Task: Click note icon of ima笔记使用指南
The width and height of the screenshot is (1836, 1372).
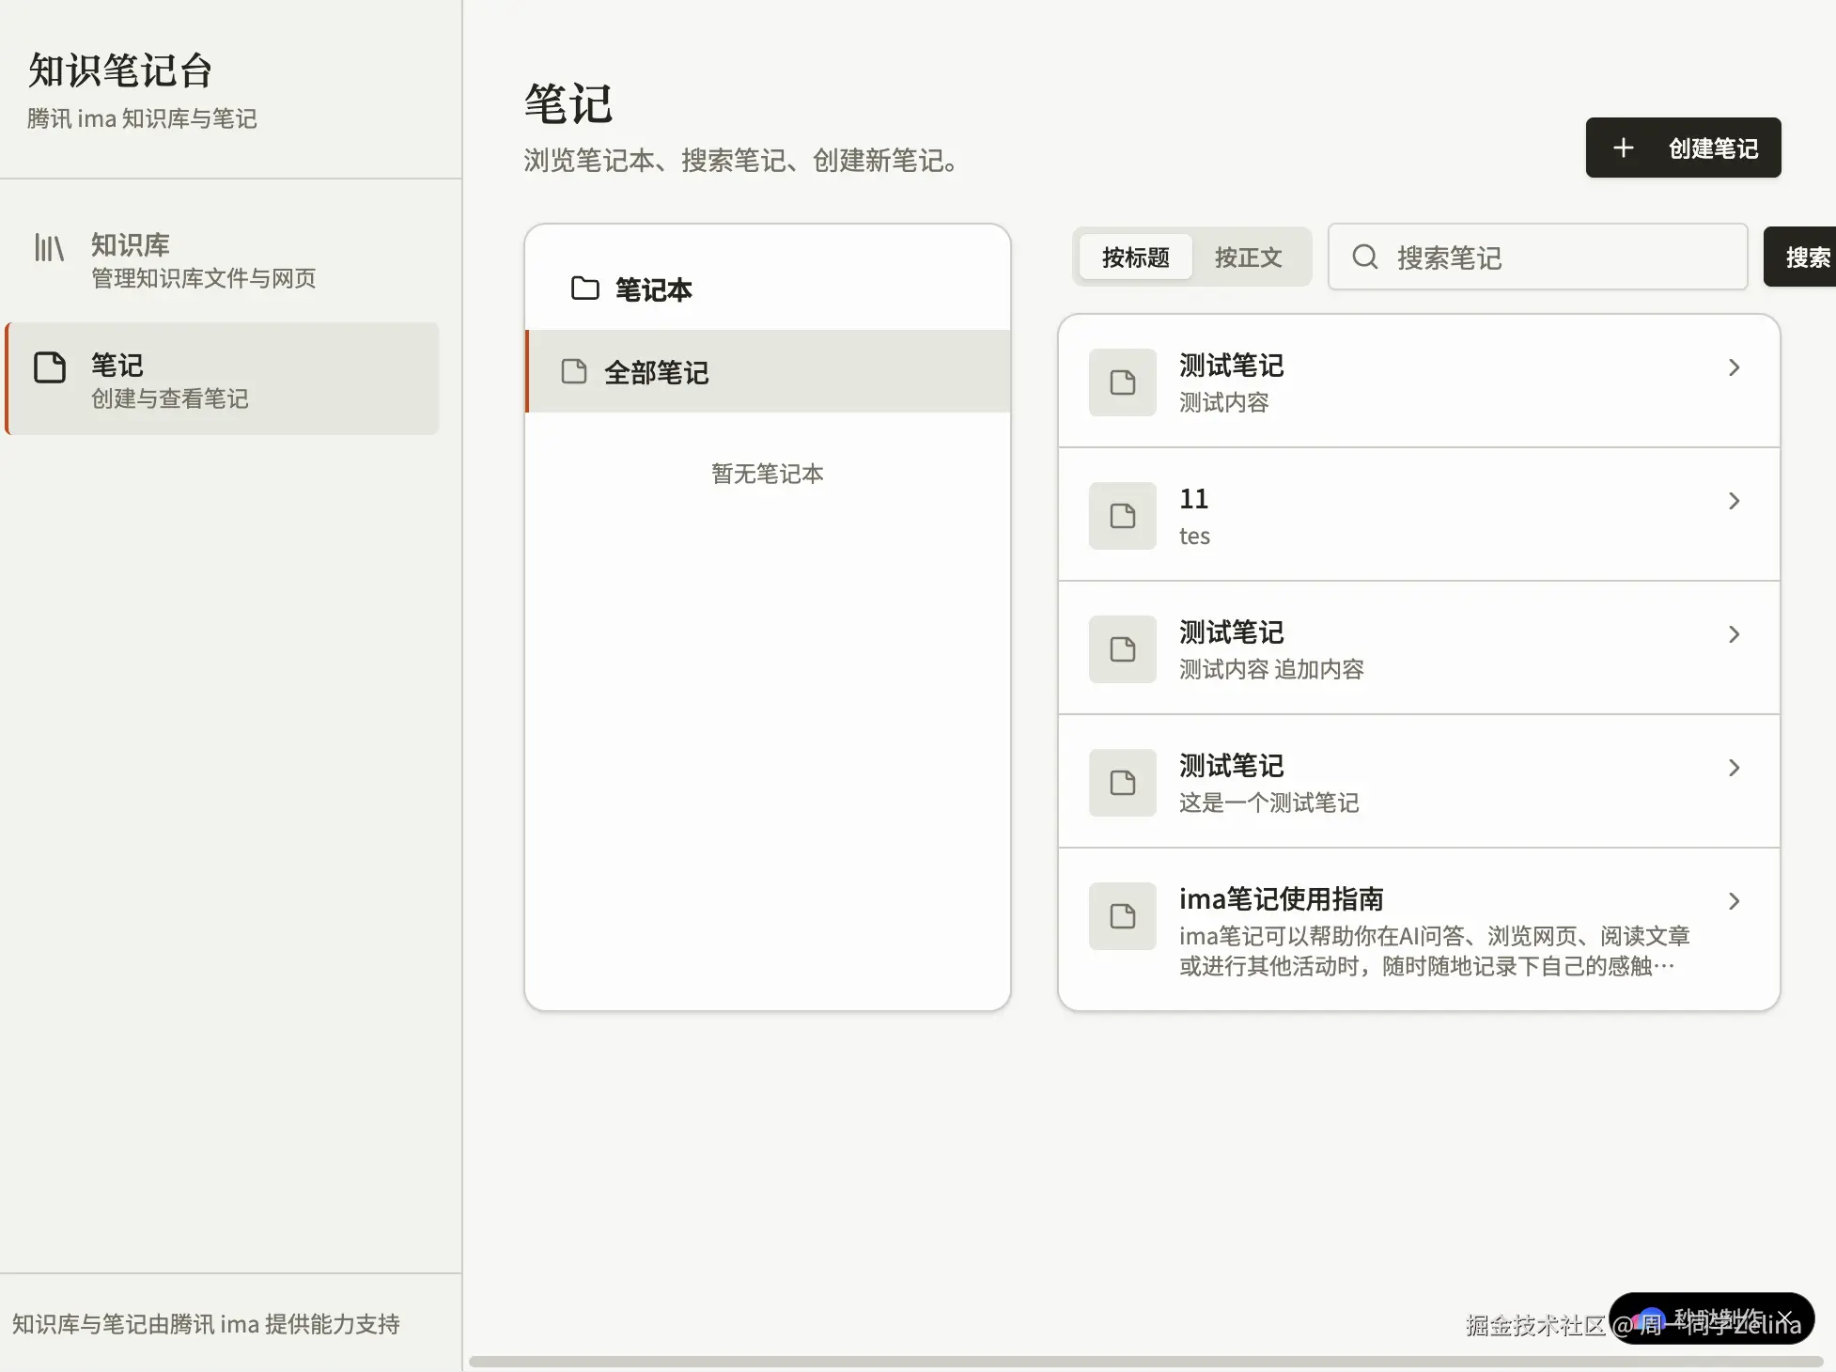Action: click(x=1123, y=916)
